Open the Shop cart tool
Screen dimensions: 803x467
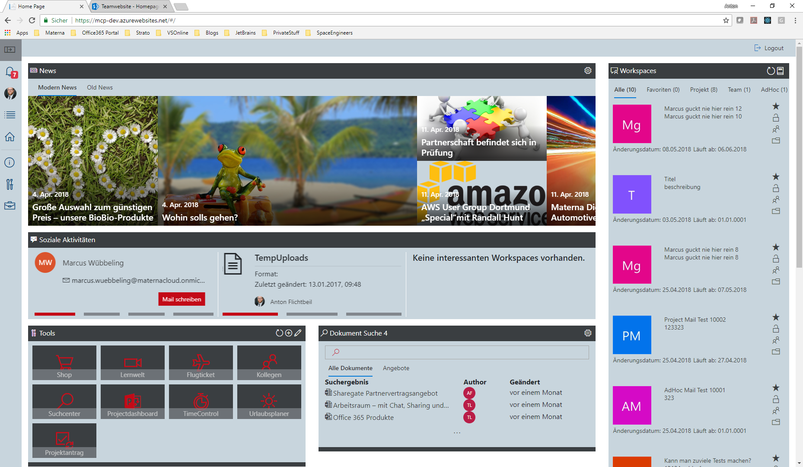coord(64,362)
